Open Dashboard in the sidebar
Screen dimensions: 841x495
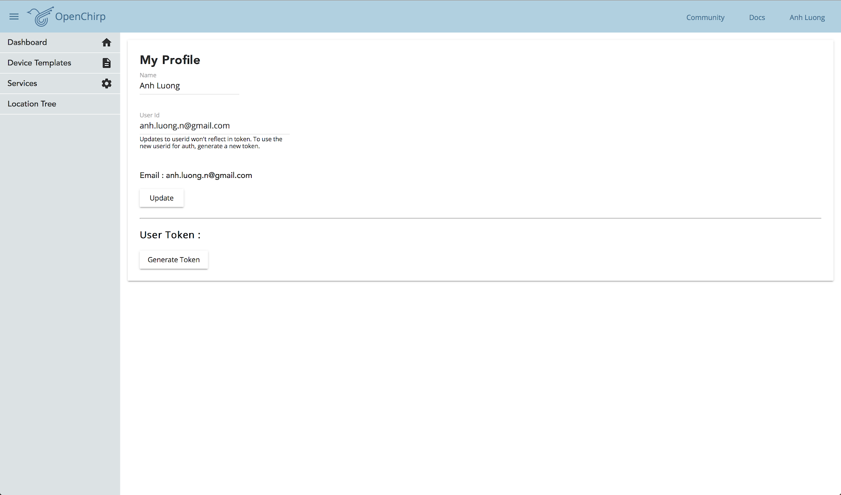click(60, 43)
